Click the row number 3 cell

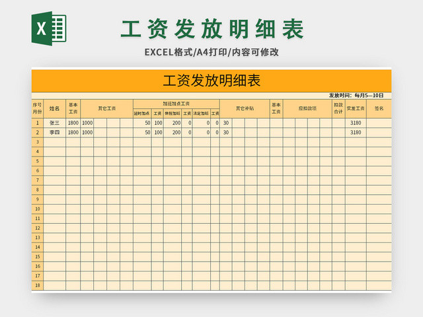click(x=38, y=142)
